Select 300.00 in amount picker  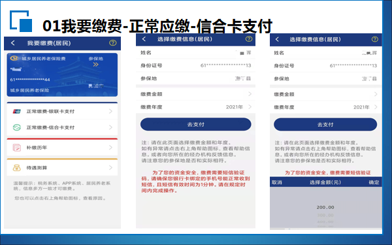pos(325,215)
